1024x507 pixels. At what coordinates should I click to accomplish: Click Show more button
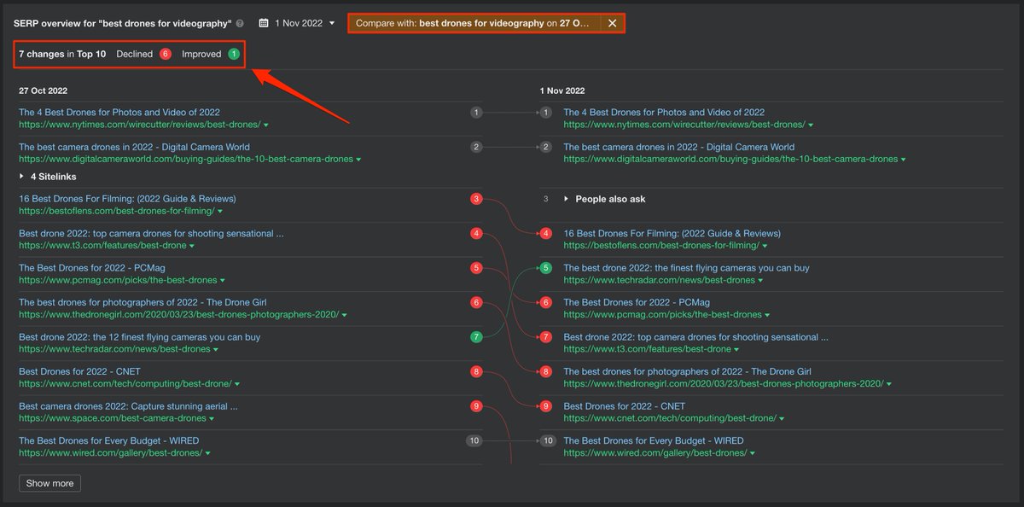coord(49,483)
